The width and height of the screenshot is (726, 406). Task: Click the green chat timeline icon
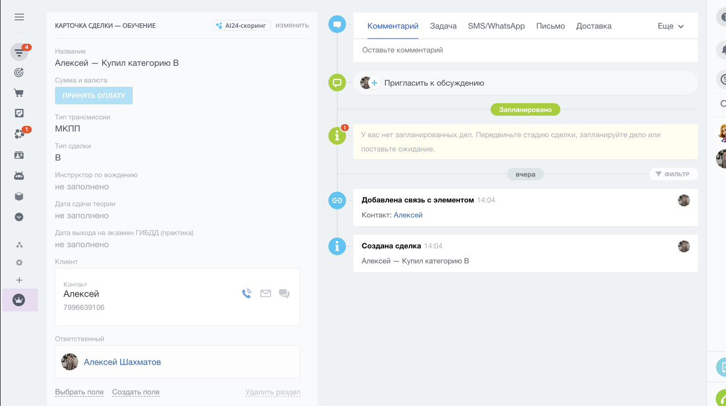pos(337,83)
